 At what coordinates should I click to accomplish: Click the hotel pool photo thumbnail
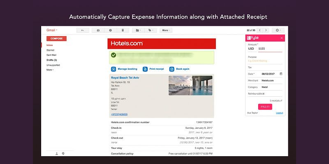point(190,85)
